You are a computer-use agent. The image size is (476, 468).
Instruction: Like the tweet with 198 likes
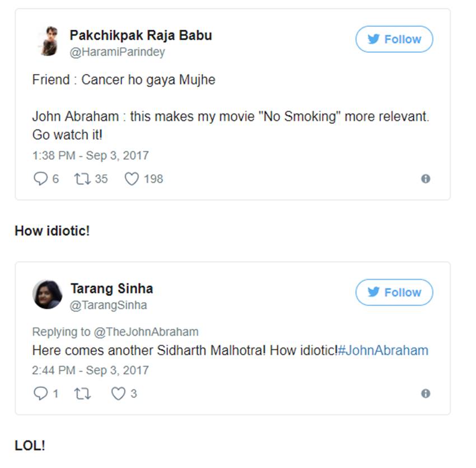tap(131, 179)
